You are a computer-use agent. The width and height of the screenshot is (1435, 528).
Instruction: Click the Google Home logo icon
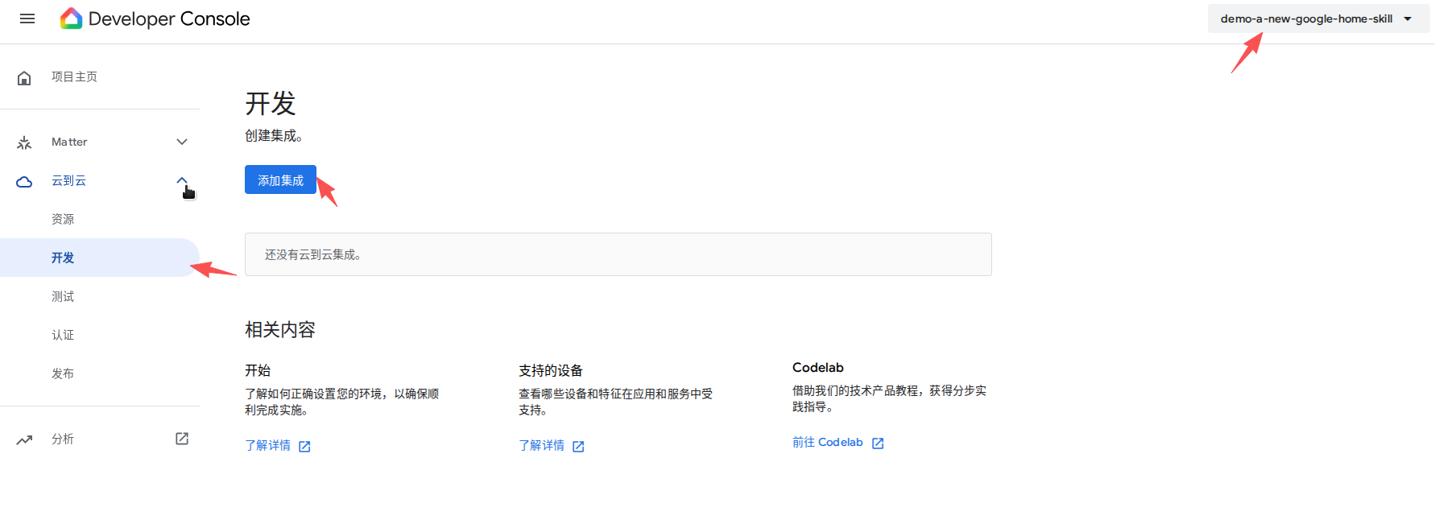point(72,19)
